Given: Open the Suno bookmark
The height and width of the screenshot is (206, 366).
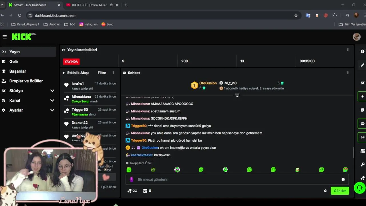Looking at the screenshot, I should [108, 24].
